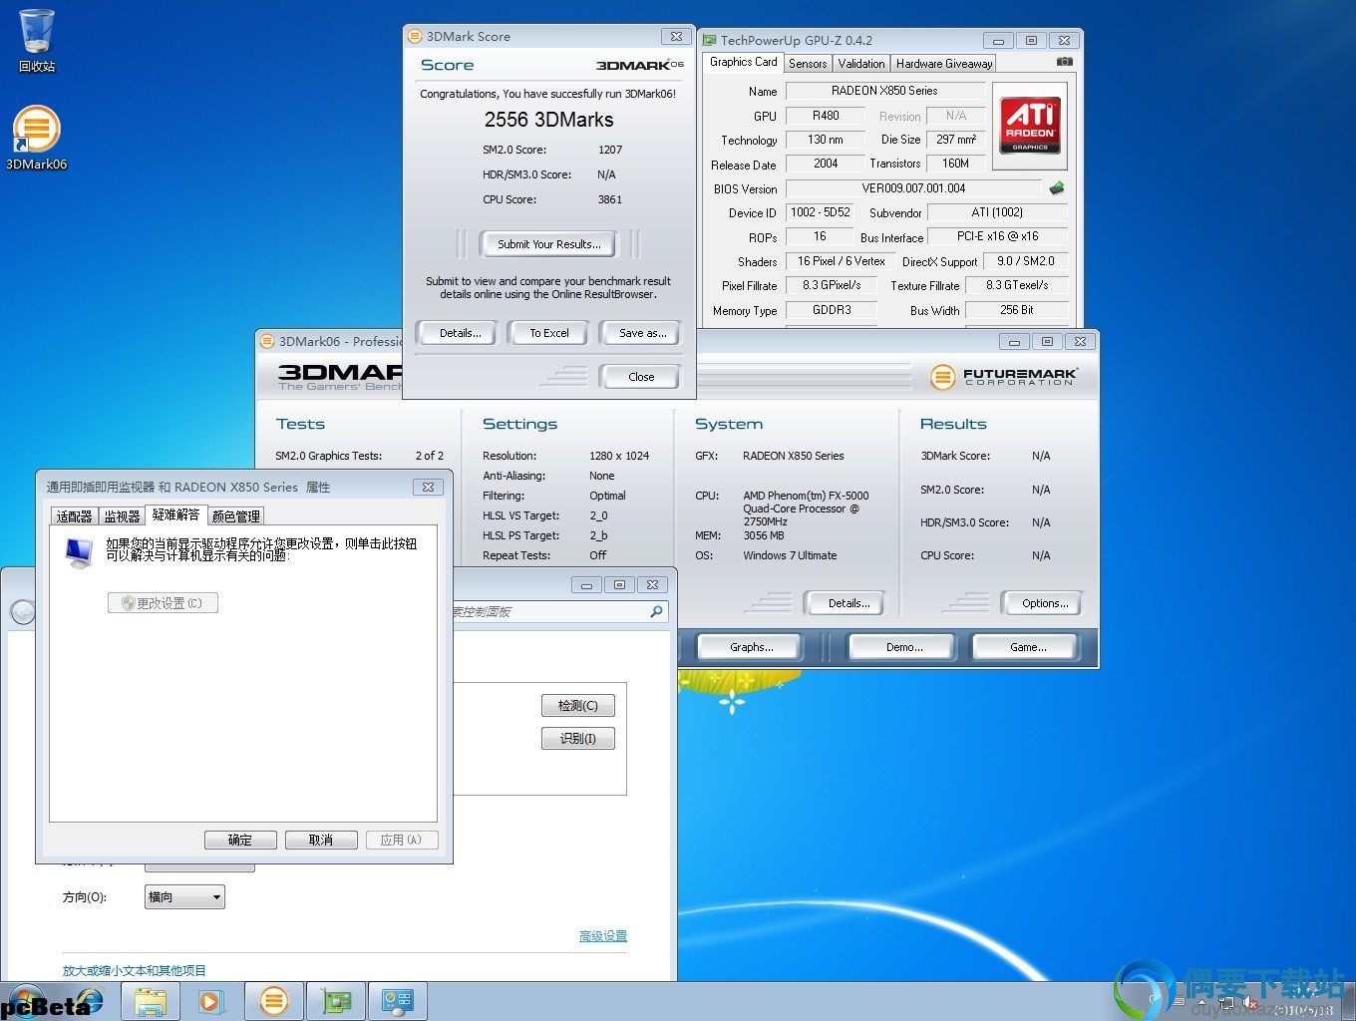The height and width of the screenshot is (1021, 1356).
Task: Switch to the Sensors tab in GPU-Z
Action: pos(808,63)
